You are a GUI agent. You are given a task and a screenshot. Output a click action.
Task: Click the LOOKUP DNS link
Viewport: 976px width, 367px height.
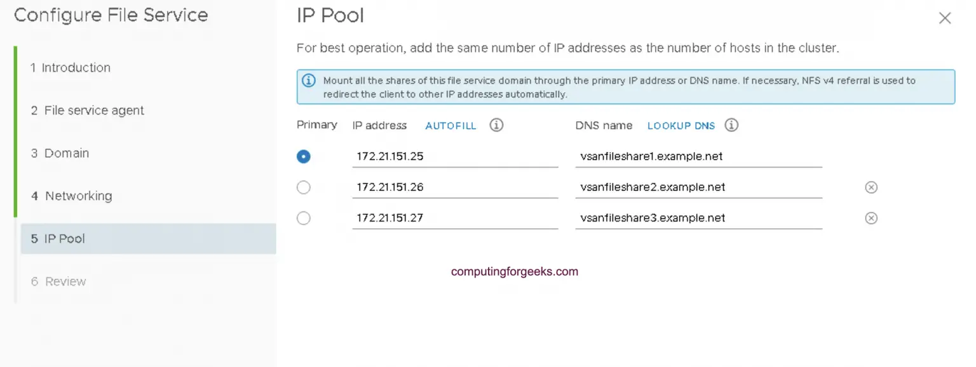coord(681,126)
